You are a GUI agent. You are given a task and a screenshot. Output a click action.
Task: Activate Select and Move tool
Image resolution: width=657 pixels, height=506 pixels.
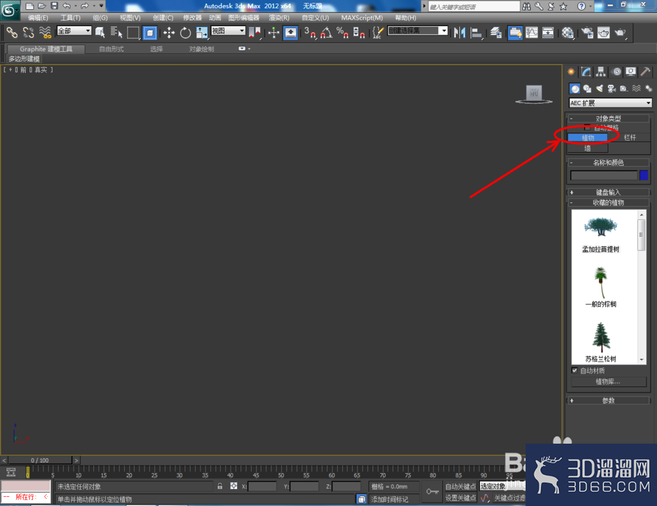[169, 32]
